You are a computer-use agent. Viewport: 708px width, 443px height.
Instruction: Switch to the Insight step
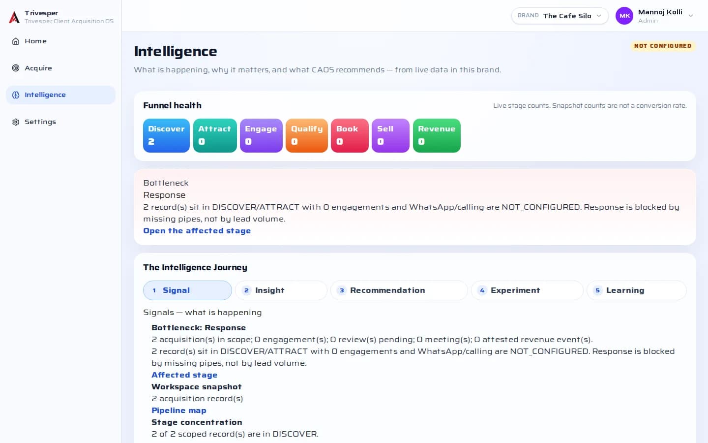click(x=281, y=290)
